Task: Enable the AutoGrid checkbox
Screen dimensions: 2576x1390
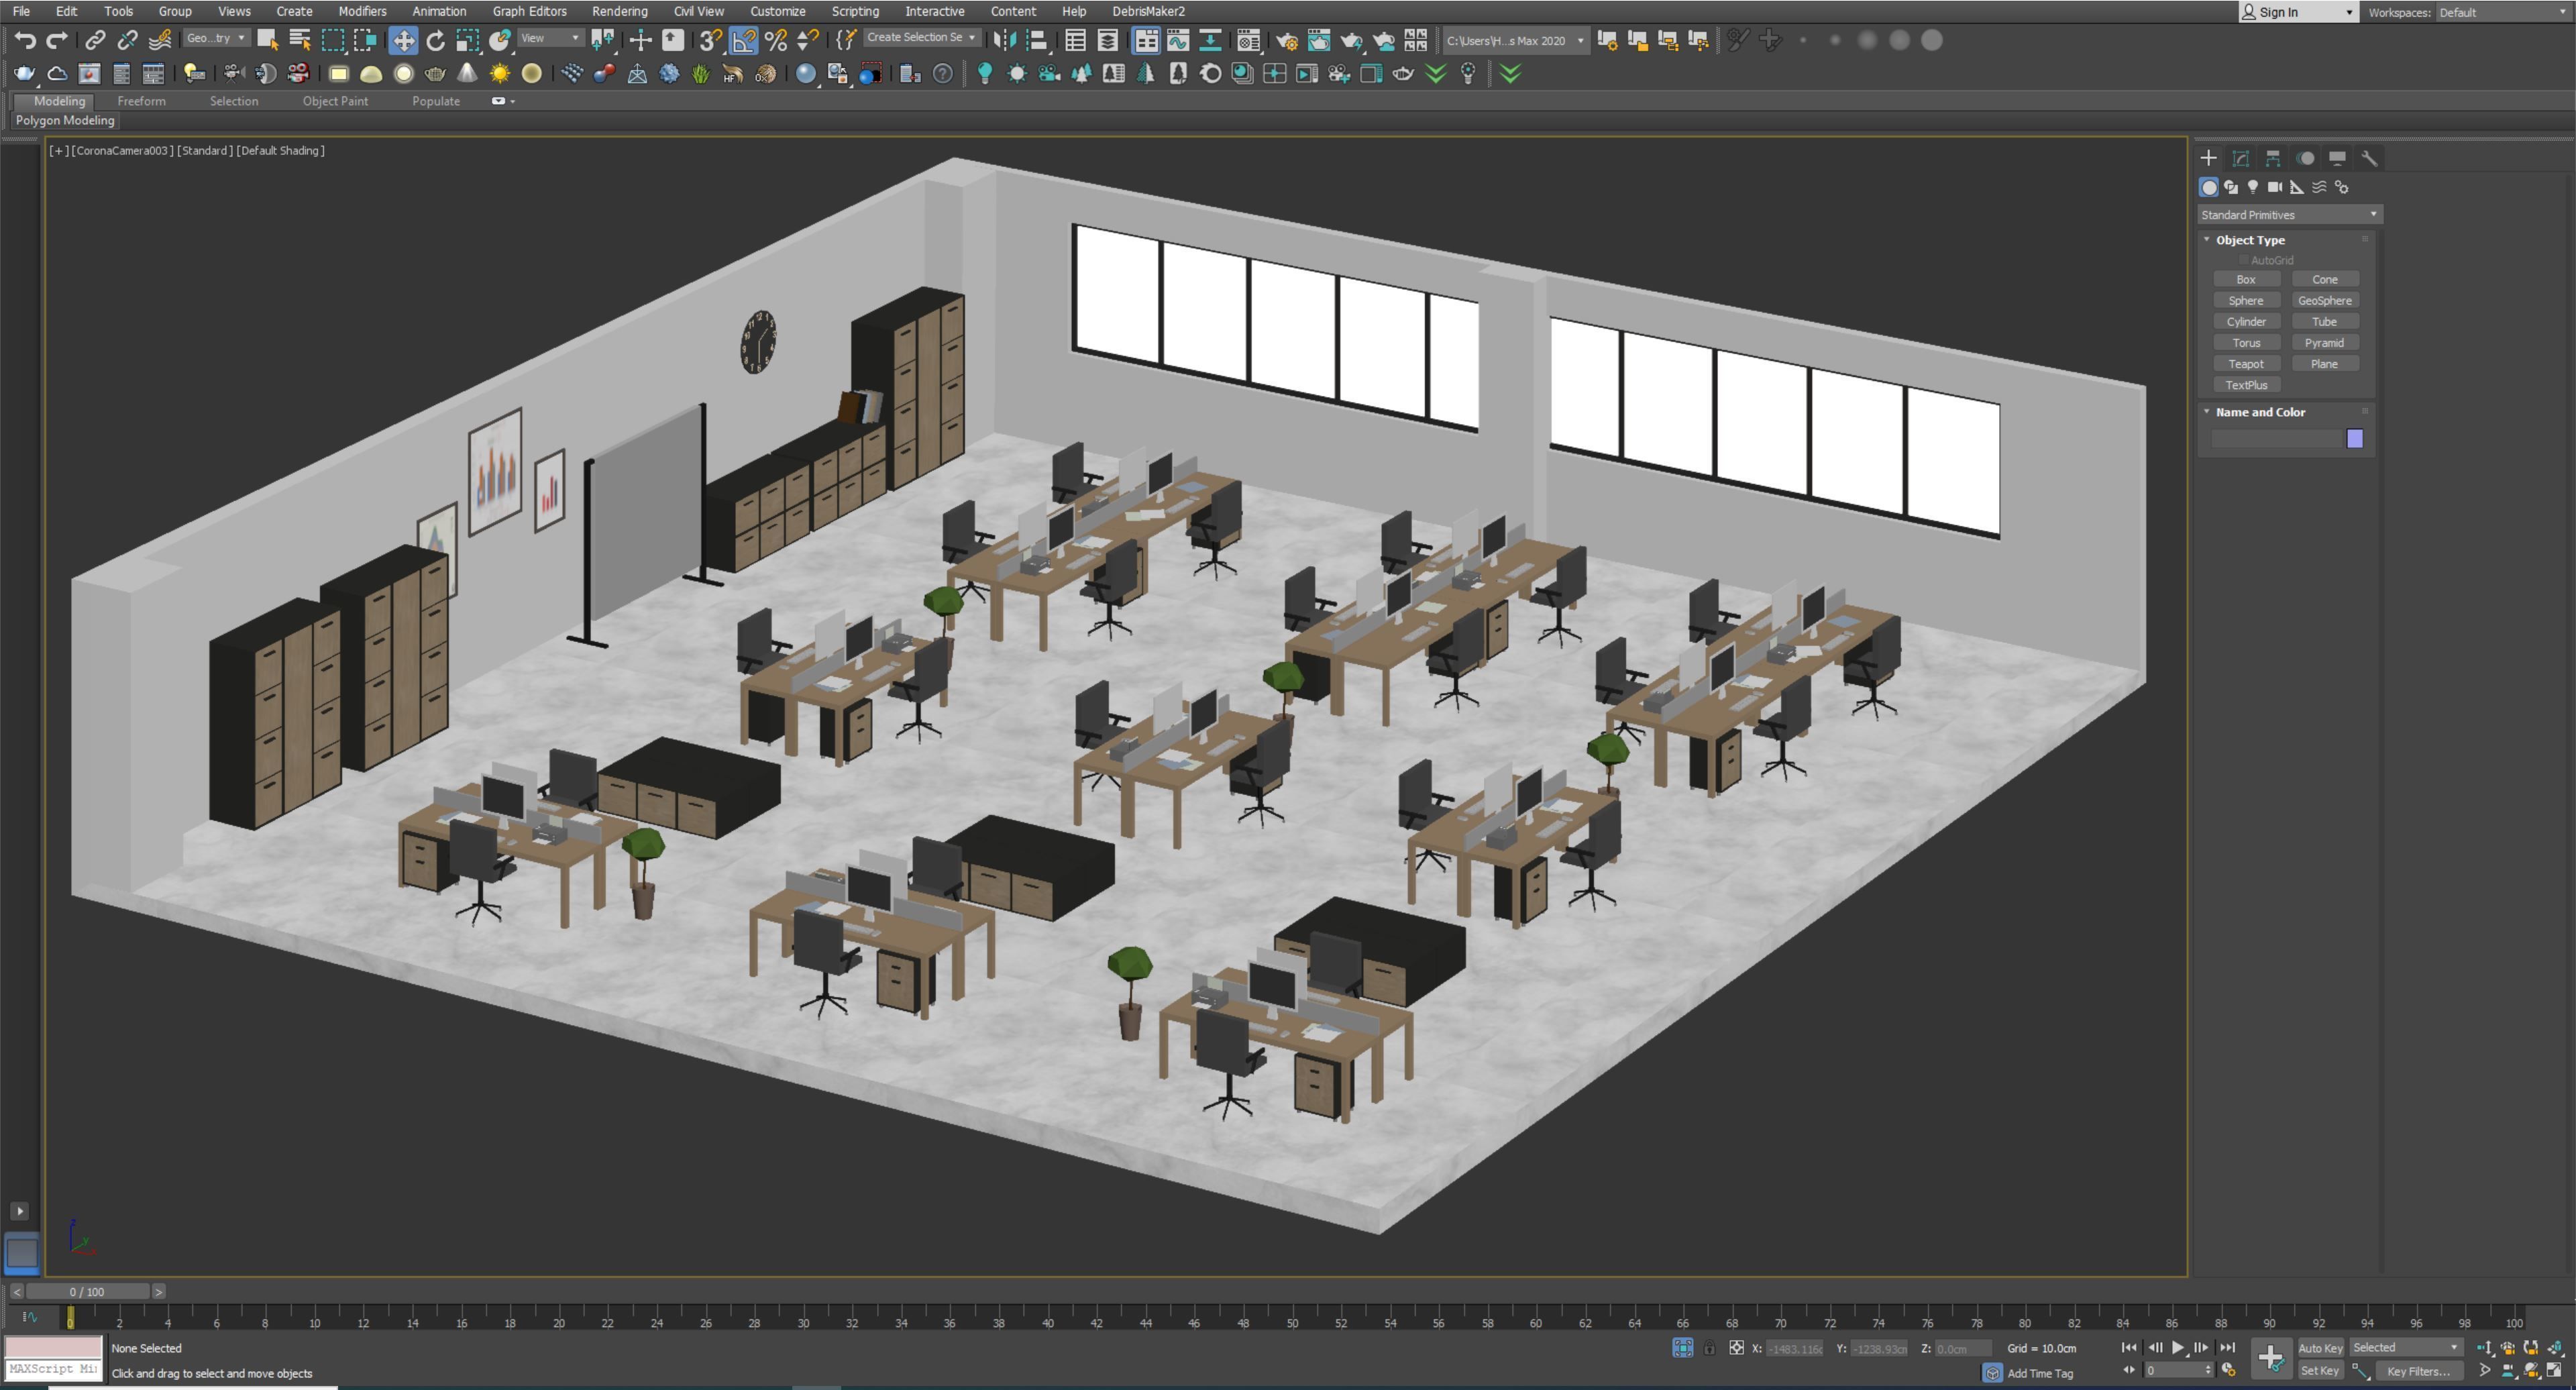Action: click(x=2244, y=260)
